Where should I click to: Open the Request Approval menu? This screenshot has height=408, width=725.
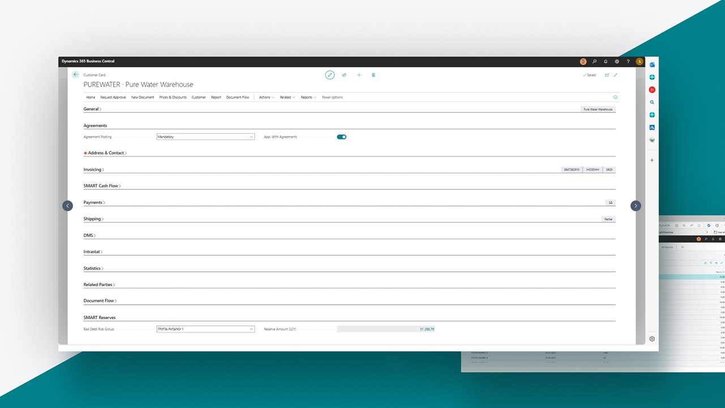[x=113, y=97]
